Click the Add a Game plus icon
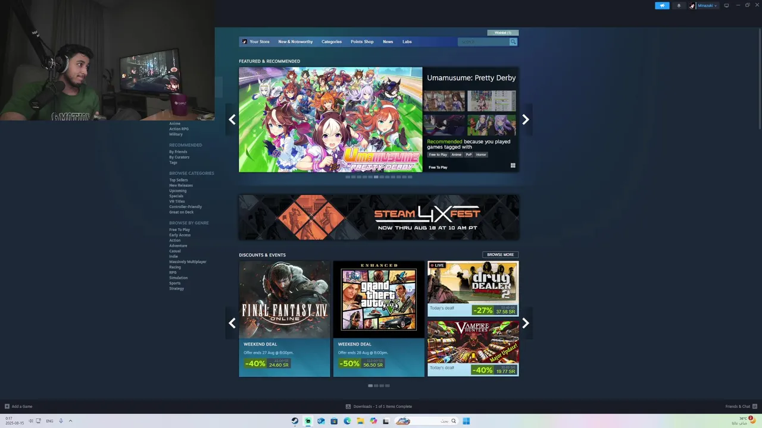Screen dimensions: 762x428 coord(7,407)
